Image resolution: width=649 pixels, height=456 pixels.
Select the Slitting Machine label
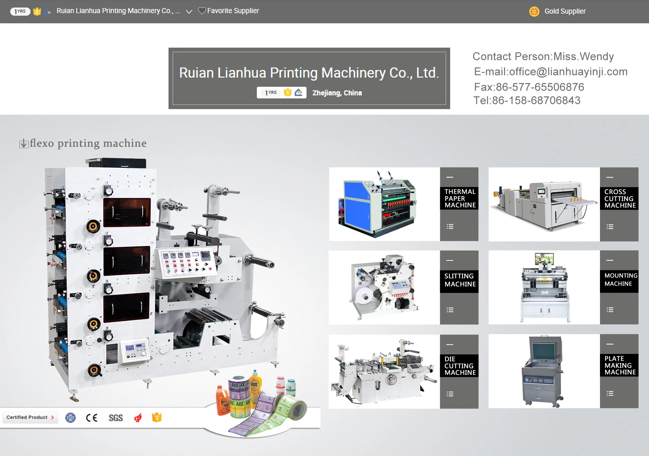[x=460, y=280]
